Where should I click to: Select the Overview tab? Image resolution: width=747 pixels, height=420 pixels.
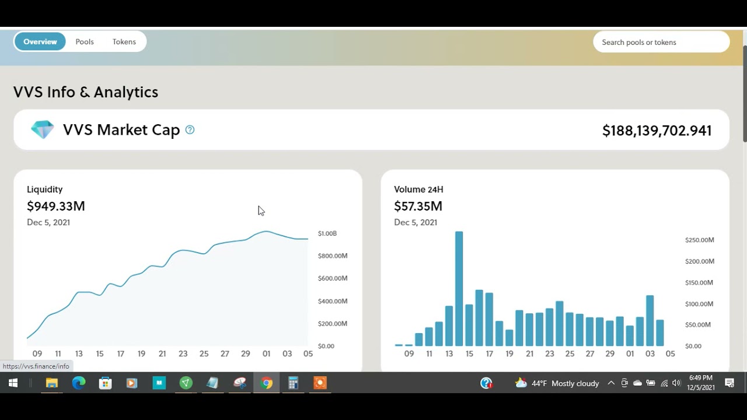click(x=40, y=41)
